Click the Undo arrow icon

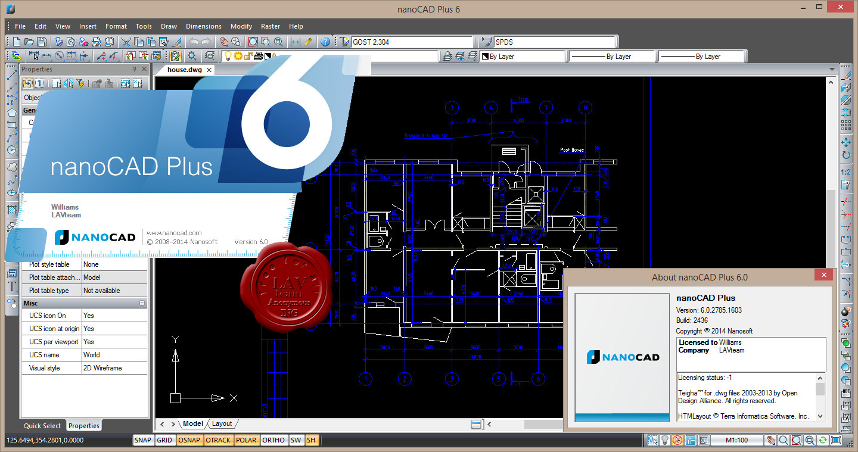pyautogui.click(x=193, y=42)
